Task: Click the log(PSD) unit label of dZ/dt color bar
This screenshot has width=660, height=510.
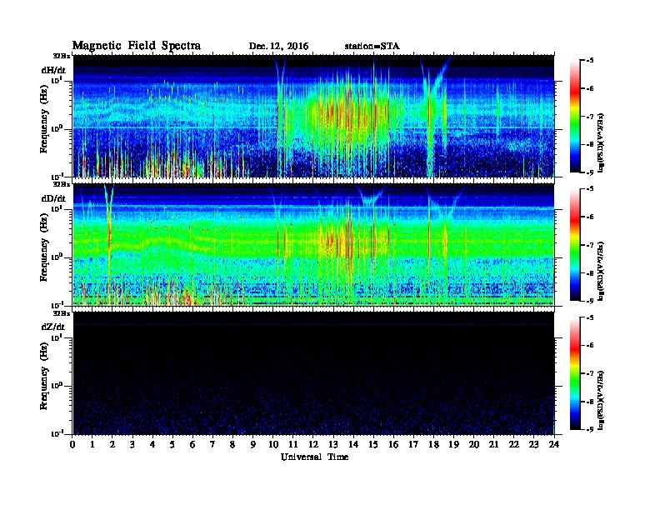Action: point(601,400)
